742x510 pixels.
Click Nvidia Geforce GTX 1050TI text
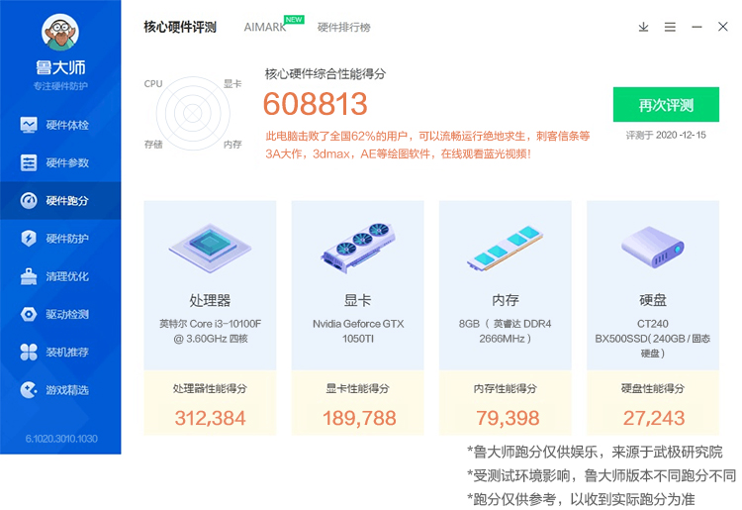pyautogui.click(x=358, y=331)
